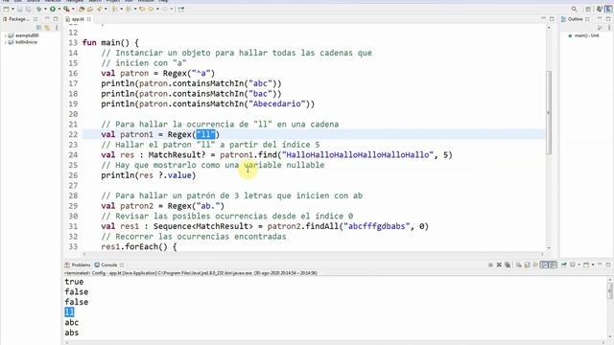The height and width of the screenshot is (345, 614).
Task: Open Package Explorer view menu
Action: tap(57, 28)
